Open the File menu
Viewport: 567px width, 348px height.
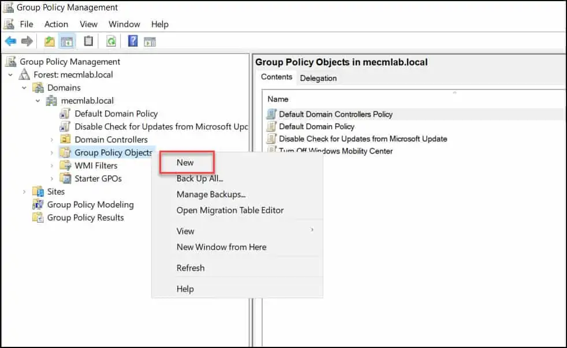[27, 24]
